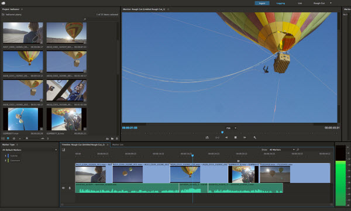351x211 pixels.
Task: Click the monitor scrubber playhead
Action: [222, 133]
